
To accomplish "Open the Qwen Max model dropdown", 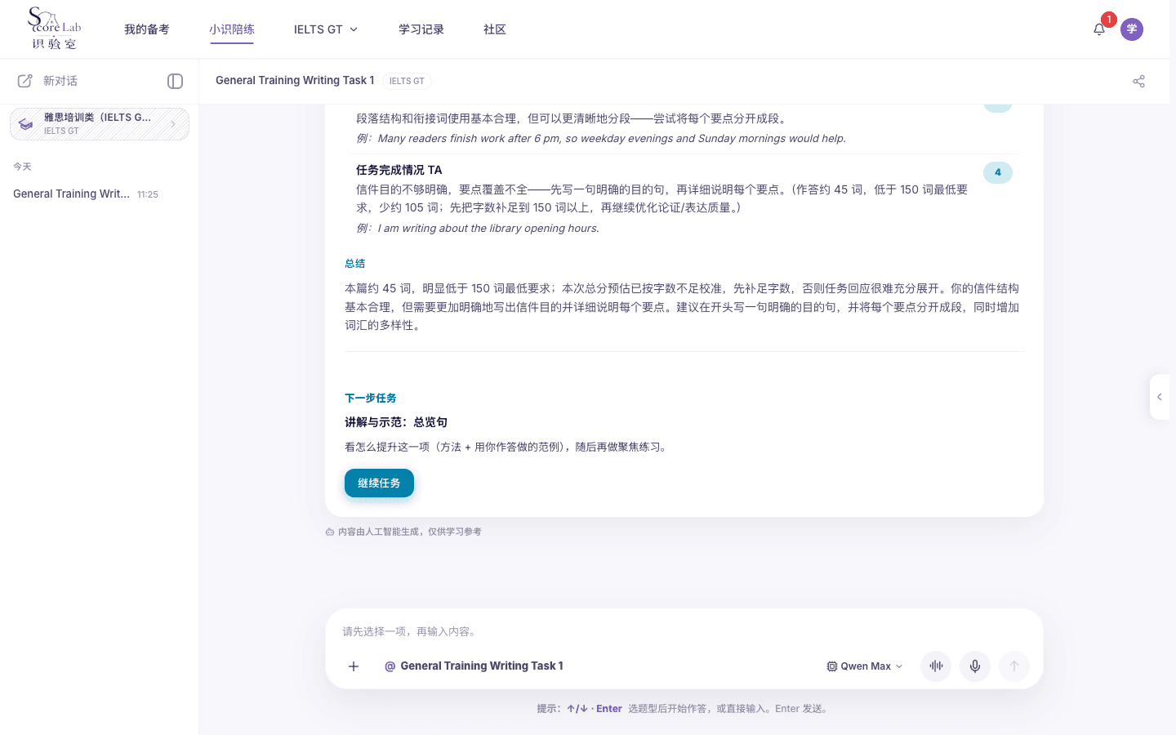I will 865,666.
